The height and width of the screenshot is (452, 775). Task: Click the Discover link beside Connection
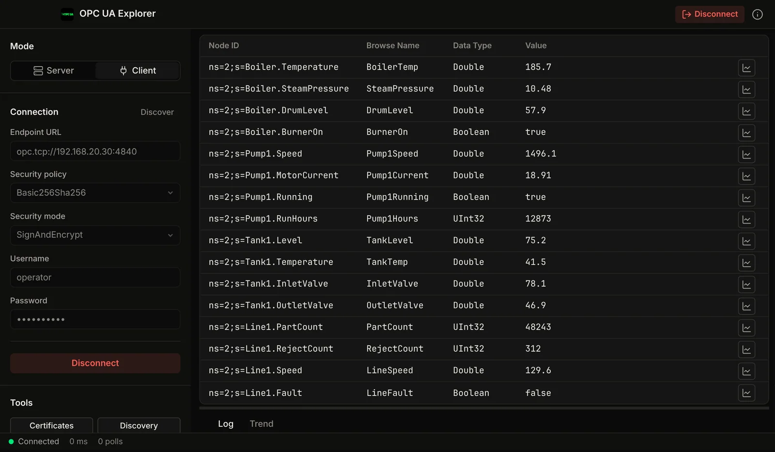[157, 112]
